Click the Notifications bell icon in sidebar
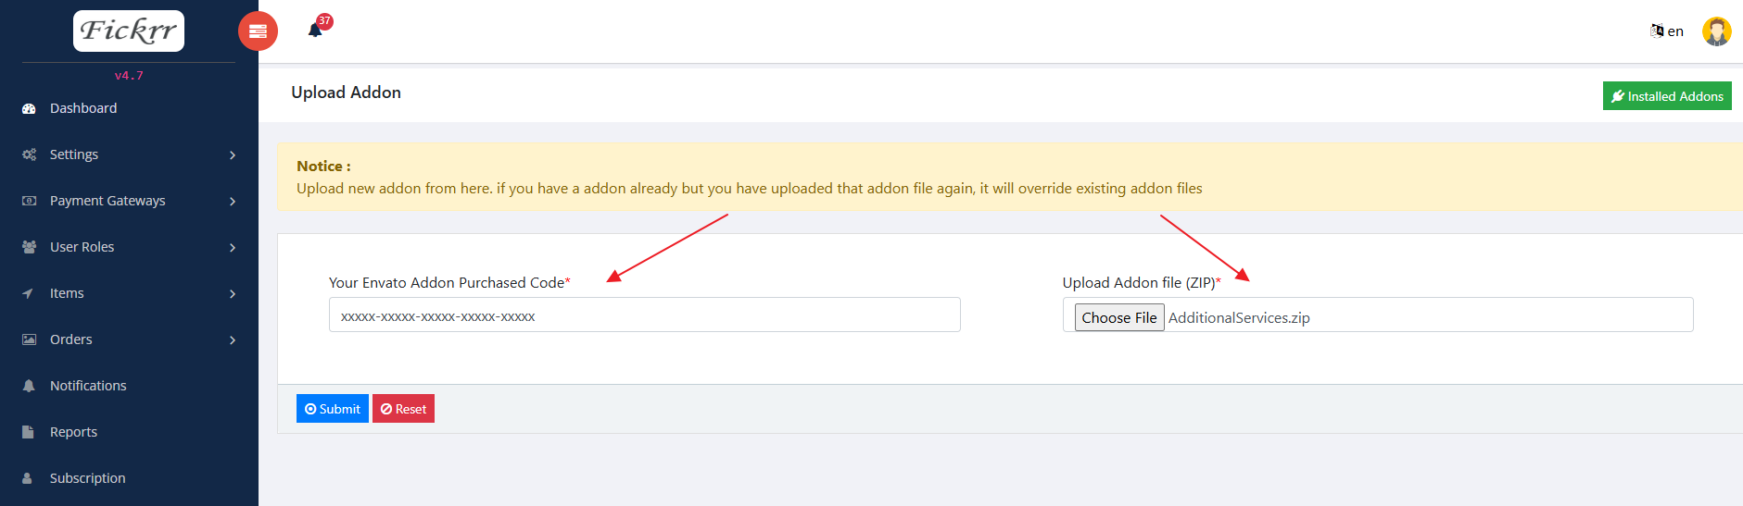The image size is (1743, 506). click(x=29, y=386)
